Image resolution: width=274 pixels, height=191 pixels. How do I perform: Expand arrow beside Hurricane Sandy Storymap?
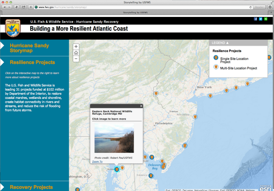pos(2,46)
